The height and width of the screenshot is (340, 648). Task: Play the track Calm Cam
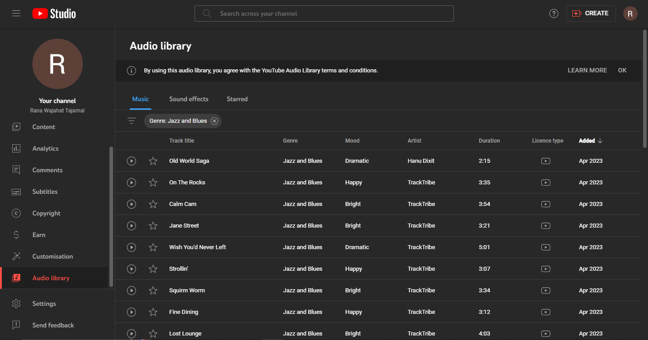[x=131, y=204]
